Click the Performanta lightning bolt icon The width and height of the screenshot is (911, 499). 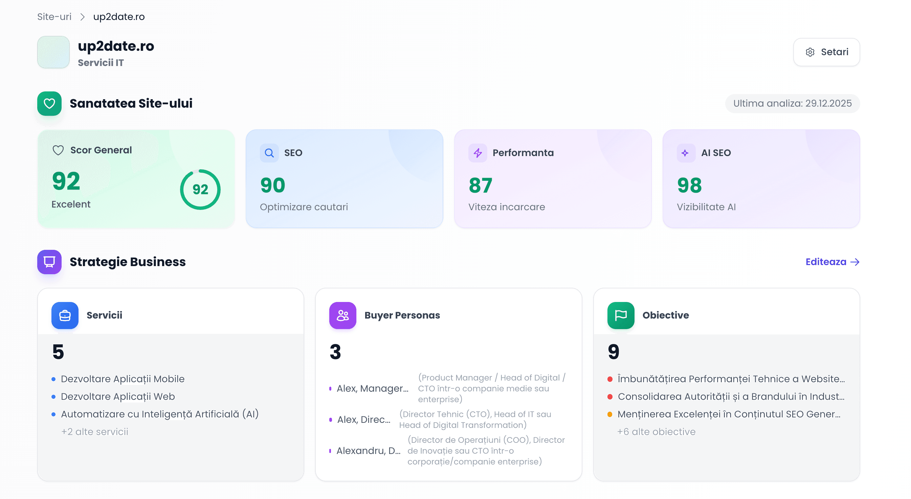coord(478,153)
